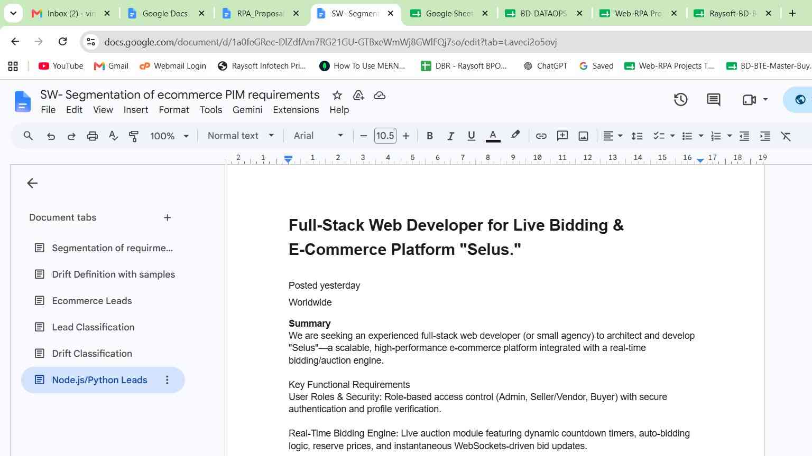
Task: Star this document
Action: click(337, 96)
